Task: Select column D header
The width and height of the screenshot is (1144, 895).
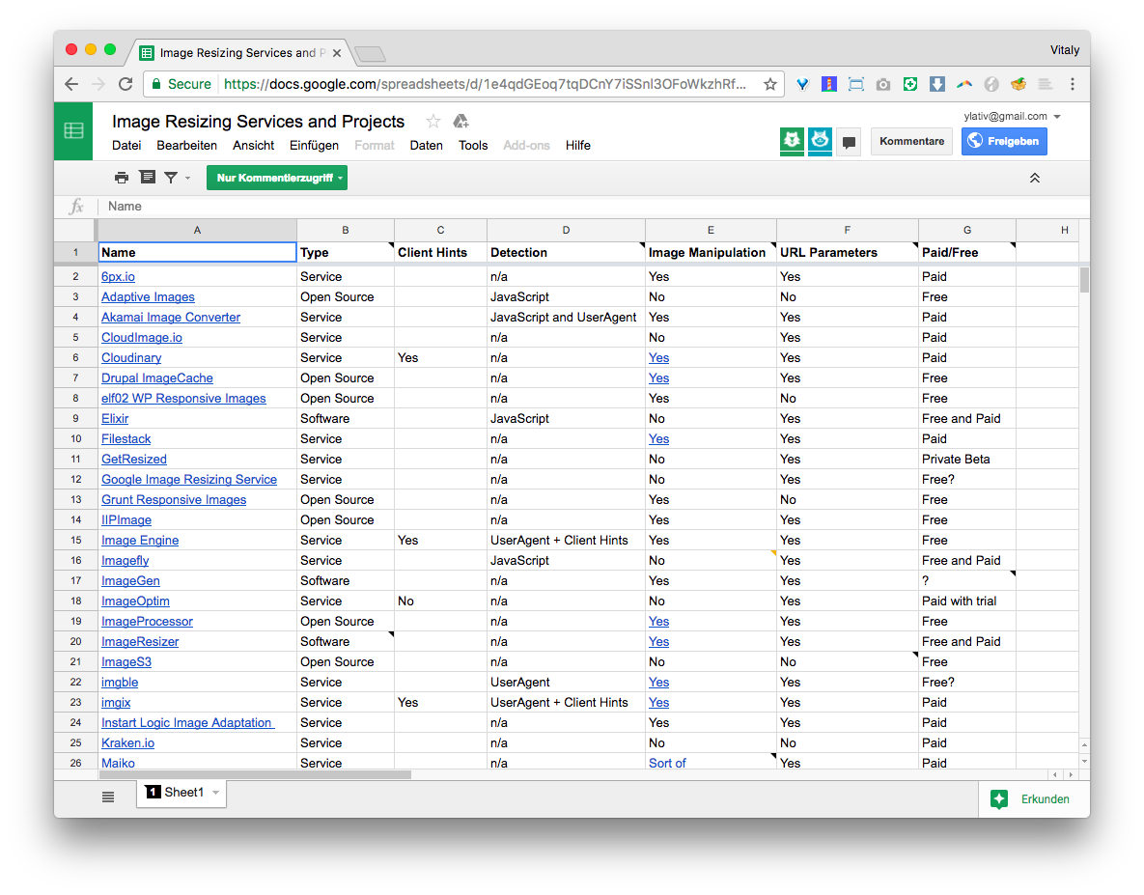Action: tap(566, 230)
